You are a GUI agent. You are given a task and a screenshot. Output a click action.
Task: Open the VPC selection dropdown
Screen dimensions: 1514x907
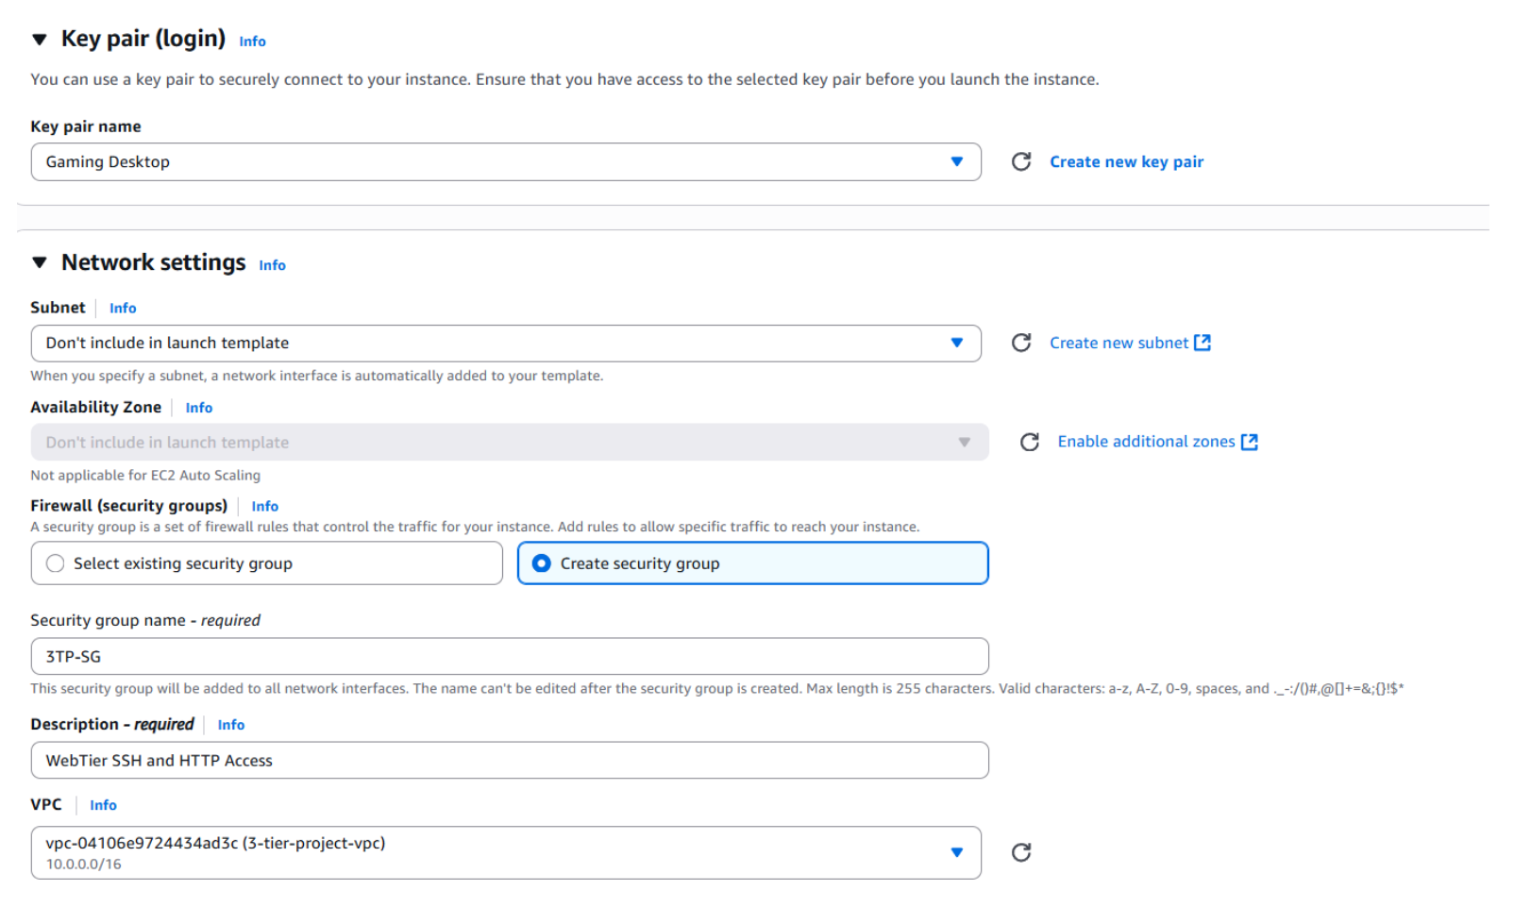505,852
